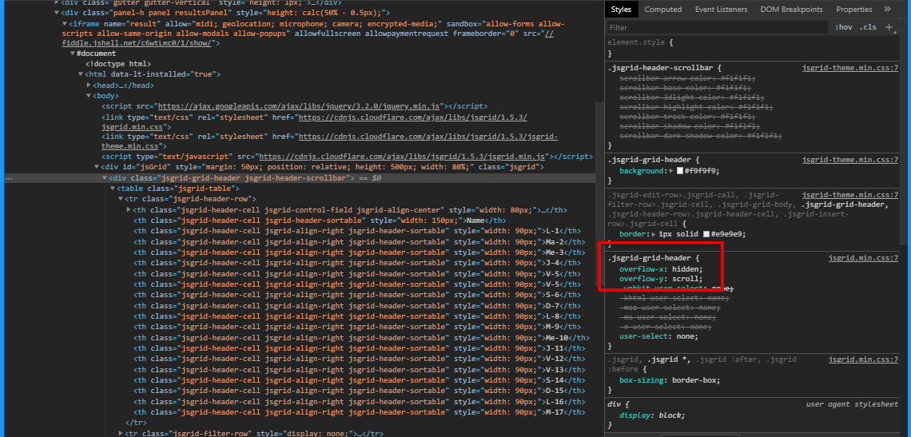Collapse the table jsgrid-table node

(113, 189)
